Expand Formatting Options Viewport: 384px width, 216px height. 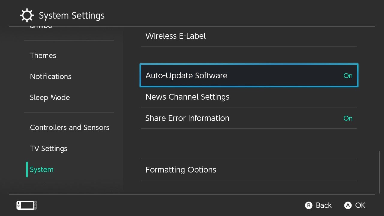click(x=181, y=170)
